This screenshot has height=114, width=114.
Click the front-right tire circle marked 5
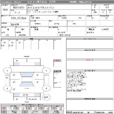click(x=46, y=71)
